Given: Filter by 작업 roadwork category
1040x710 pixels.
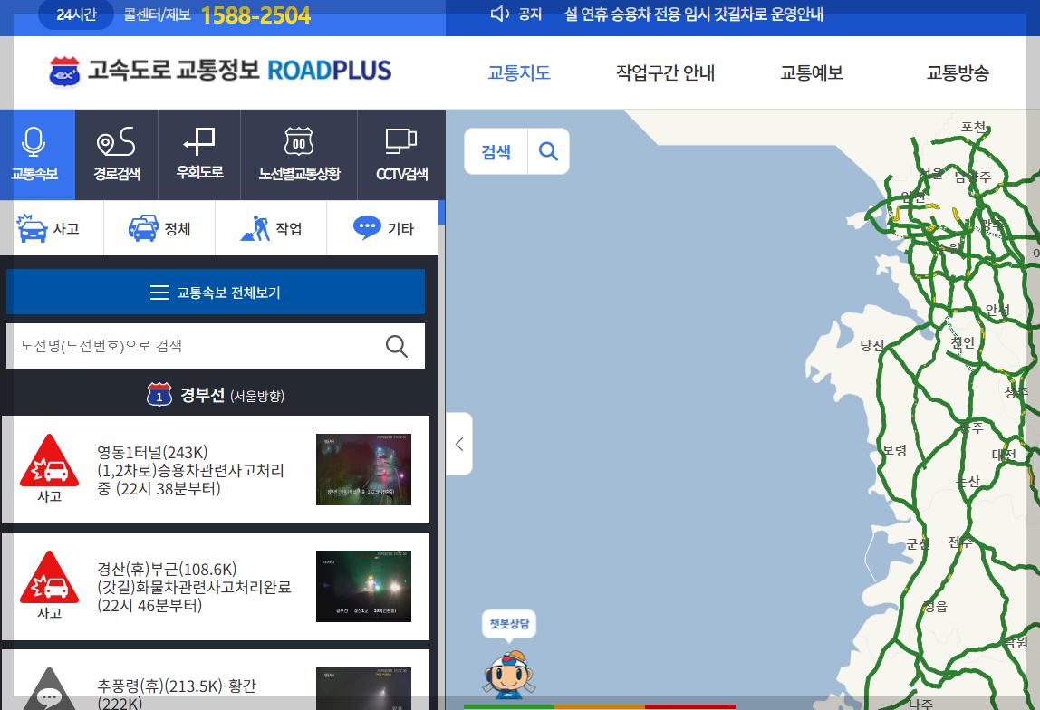Looking at the screenshot, I should click(x=271, y=228).
